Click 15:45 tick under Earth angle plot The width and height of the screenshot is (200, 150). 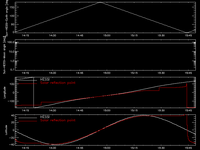click(188, 35)
